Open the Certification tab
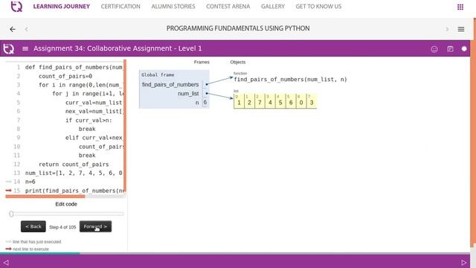 tap(120, 7)
